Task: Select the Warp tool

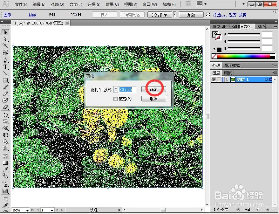Action: (5, 128)
